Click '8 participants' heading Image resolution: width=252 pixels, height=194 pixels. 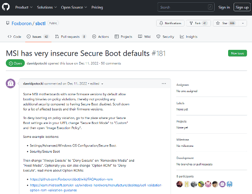point(185,176)
